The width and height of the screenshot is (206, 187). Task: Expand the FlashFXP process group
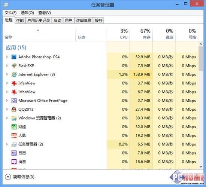click(x=7, y=65)
